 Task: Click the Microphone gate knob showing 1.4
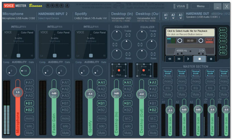coord(25,71)
